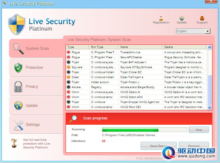Sort by the Run Type column header
This screenshot has width=220, height=163.
[x=104, y=47]
